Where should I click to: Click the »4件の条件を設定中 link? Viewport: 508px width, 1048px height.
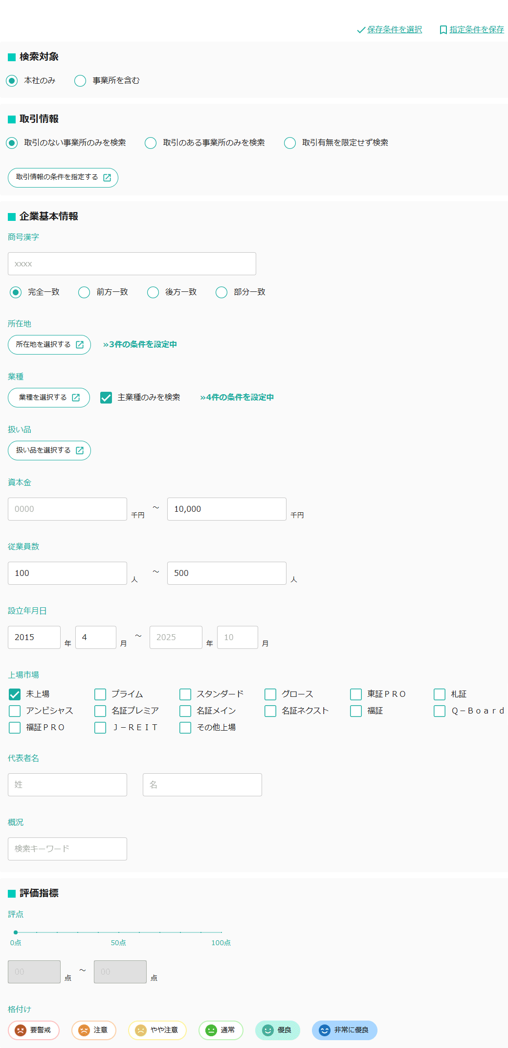(237, 397)
